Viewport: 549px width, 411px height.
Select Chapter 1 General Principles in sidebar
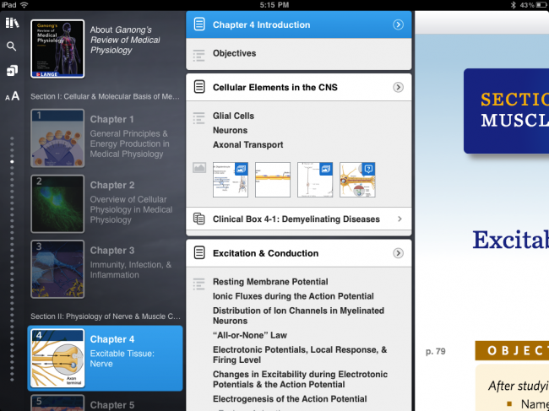pyautogui.click(x=106, y=136)
